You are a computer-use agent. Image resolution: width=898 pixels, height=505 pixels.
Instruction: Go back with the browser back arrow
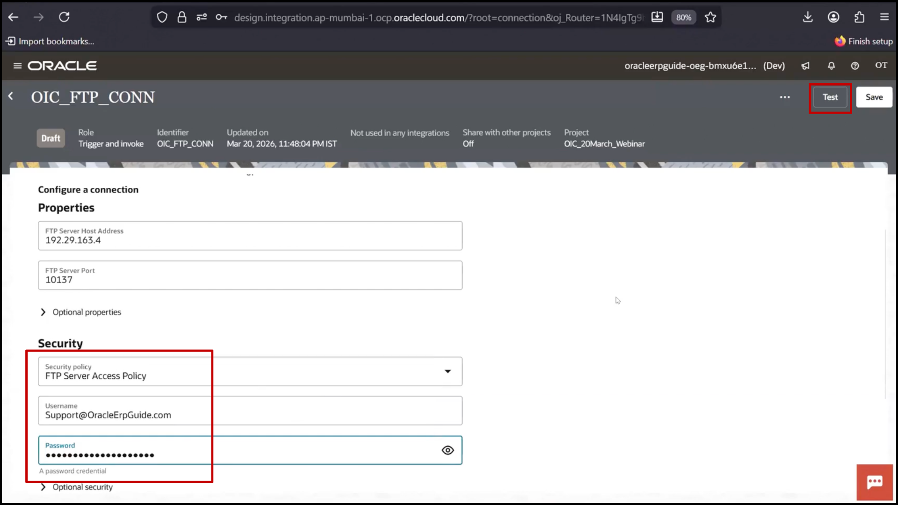(13, 17)
